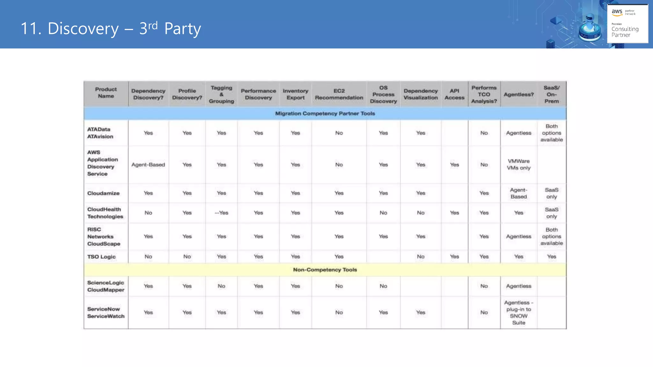Click the TSO Logic row label
The image size is (653, 367).
pyautogui.click(x=101, y=256)
